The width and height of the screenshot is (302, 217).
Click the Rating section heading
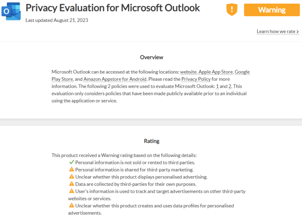pyautogui.click(x=151, y=141)
